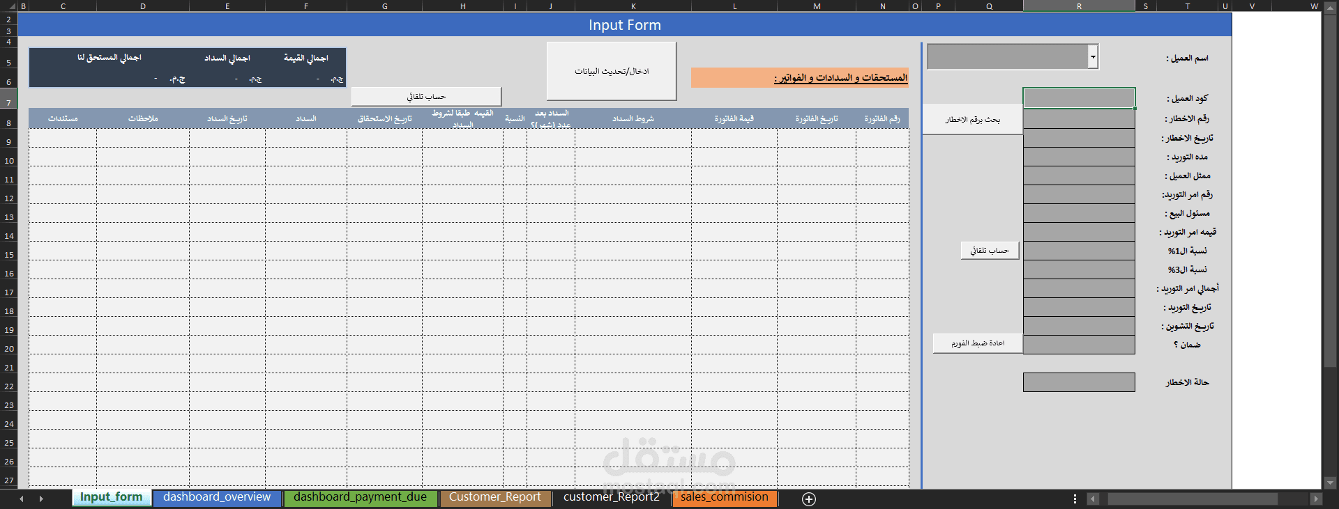Select the رقم امر التوريد input cell

click(x=1079, y=194)
